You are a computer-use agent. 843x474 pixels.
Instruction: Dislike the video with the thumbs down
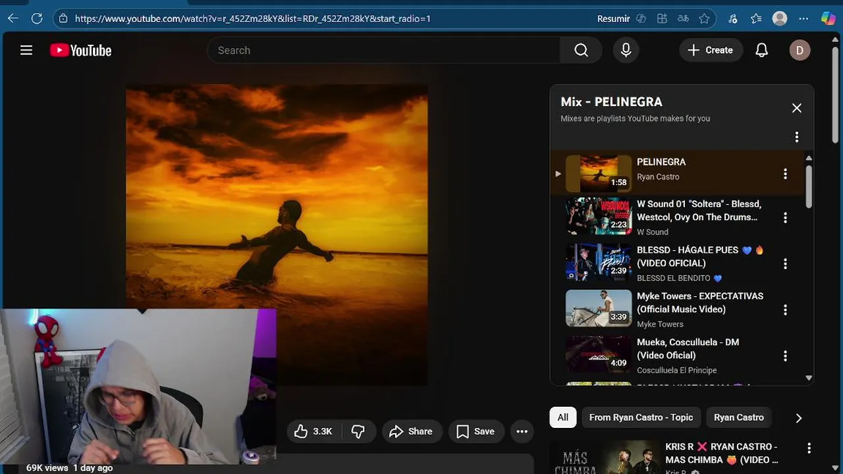coord(358,431)
